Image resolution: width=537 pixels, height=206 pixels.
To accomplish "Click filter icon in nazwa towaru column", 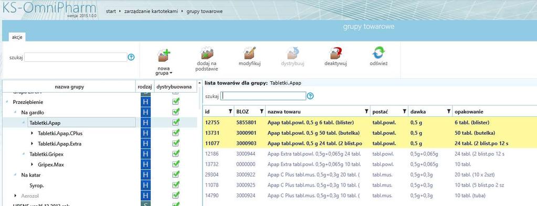I will point(366,111).
